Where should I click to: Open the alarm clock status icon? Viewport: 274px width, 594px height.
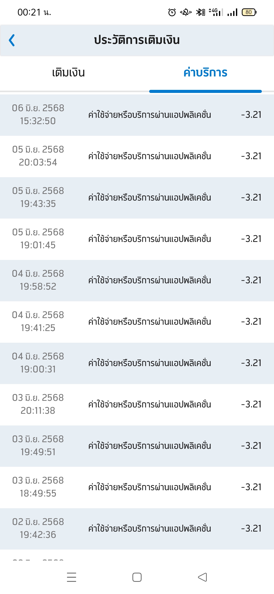tap(172, 12)
